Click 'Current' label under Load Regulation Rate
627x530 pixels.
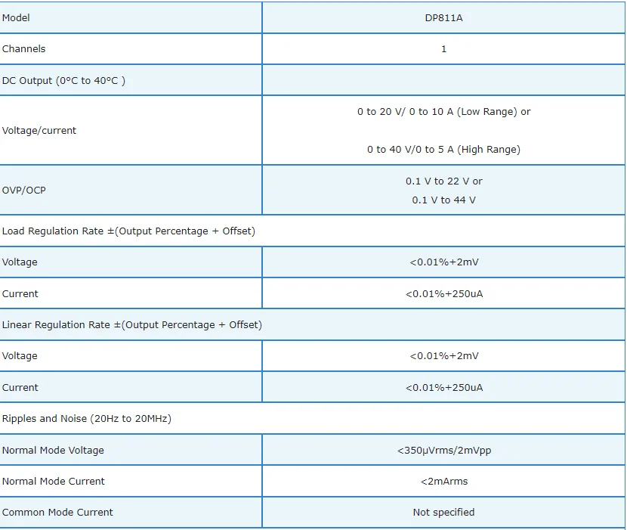(x=20, y=294)
